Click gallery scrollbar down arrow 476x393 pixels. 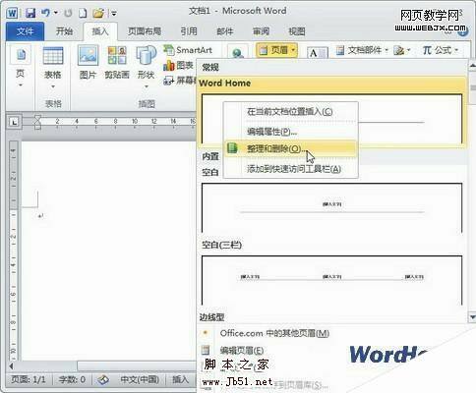[472, 316]
